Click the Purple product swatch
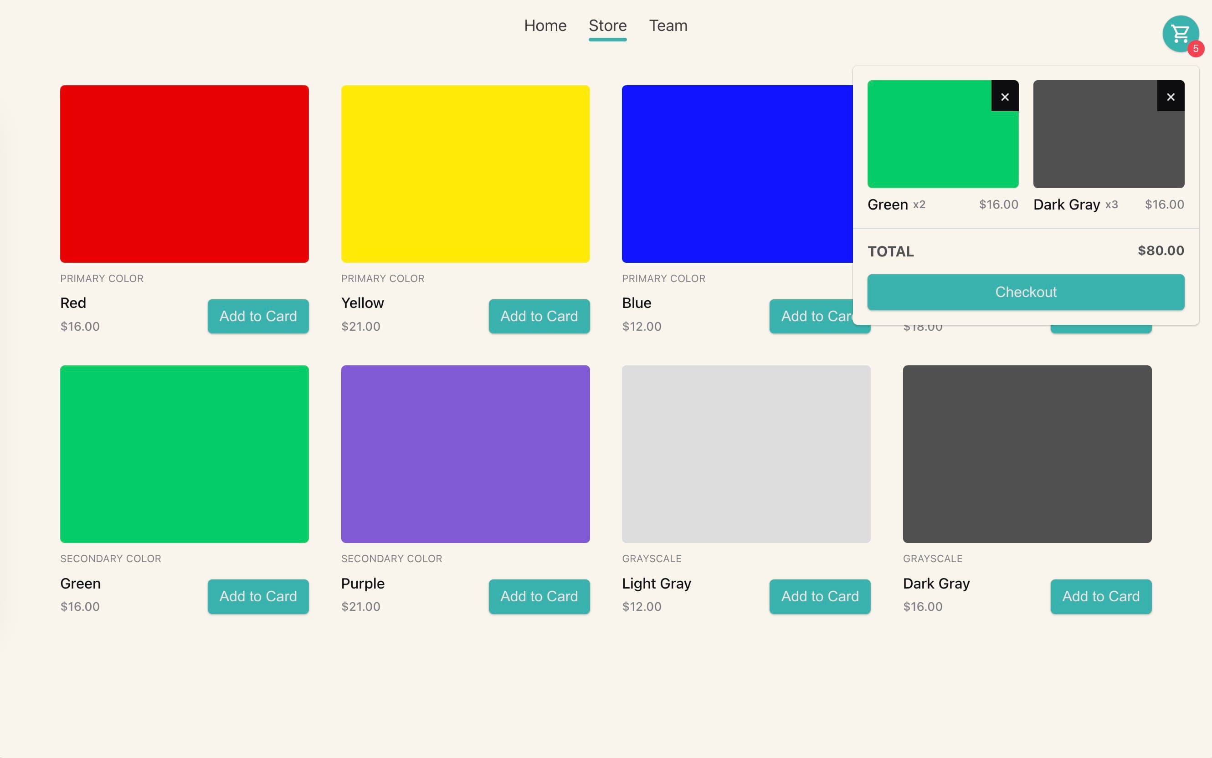 (x=465, y=454)
